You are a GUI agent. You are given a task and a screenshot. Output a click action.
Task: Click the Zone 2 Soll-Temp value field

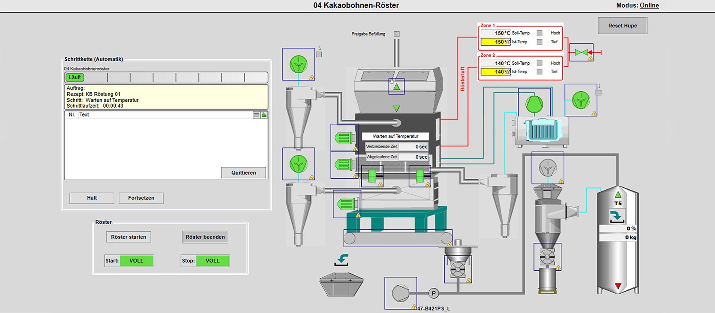495,63
